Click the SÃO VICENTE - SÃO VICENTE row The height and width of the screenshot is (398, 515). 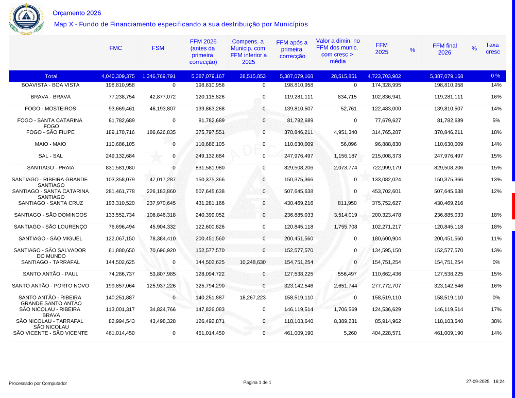pyautogui.click(x=50, y=333)
